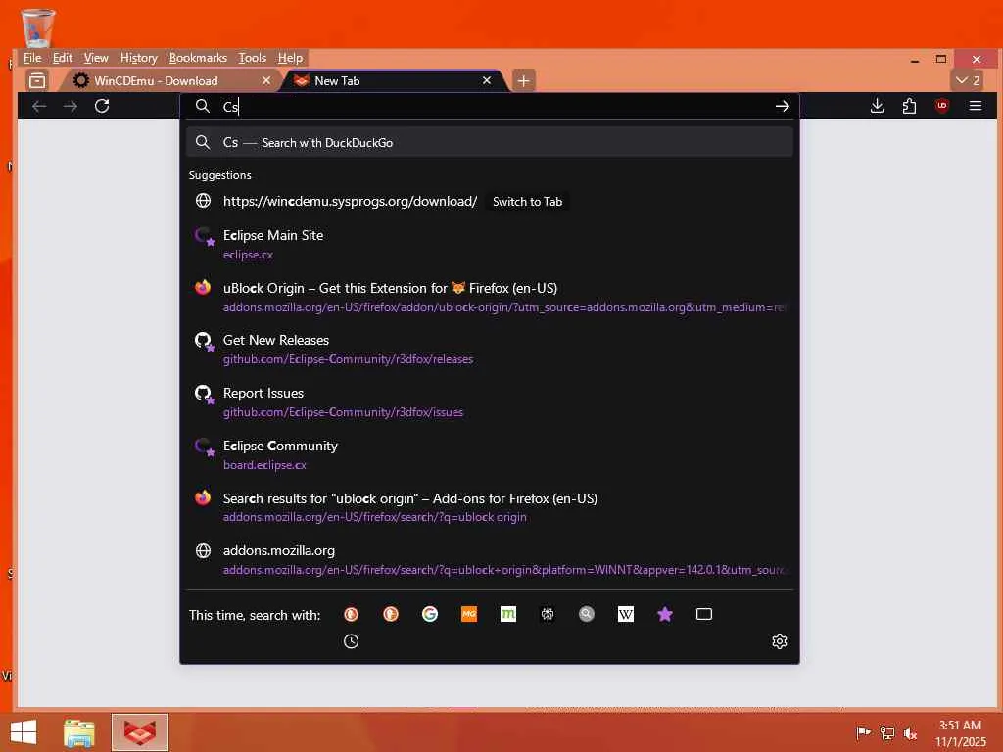Select Cs — Search with DuckDuckGo row

click(x=490, y=142)
